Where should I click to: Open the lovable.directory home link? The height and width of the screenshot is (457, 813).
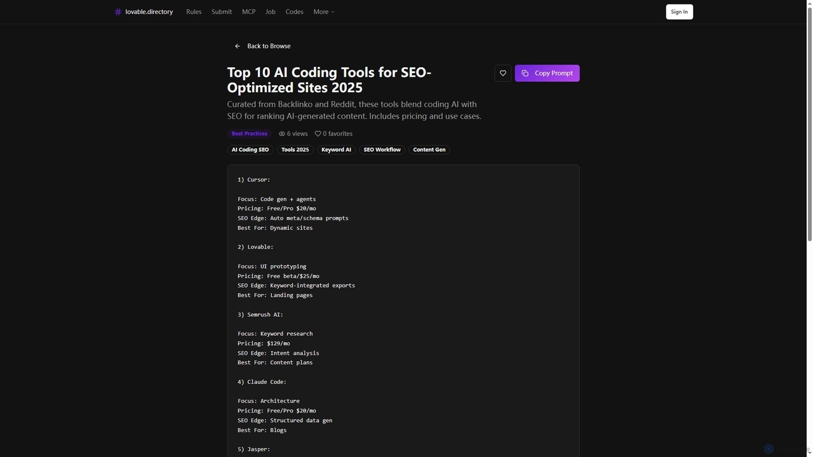(144, 12)
